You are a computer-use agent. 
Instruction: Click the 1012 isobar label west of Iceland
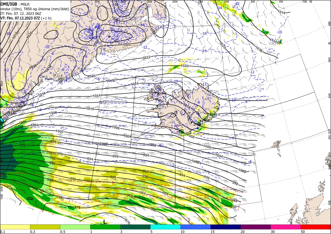point(103,102)
